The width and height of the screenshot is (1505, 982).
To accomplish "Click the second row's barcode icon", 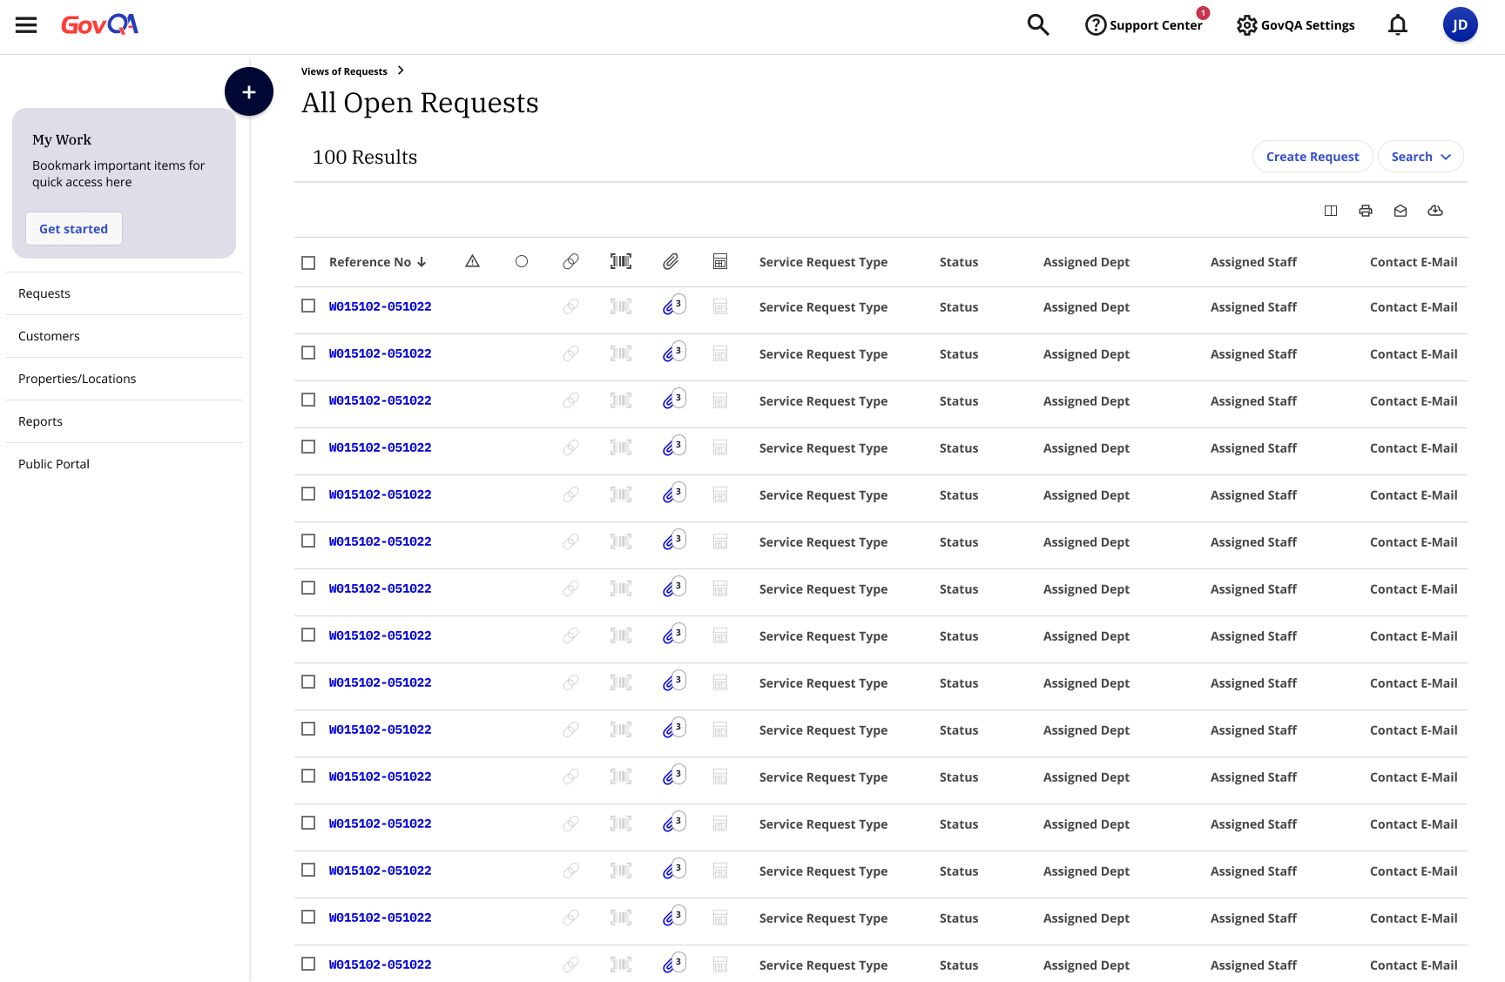I will (x=621, y=353).
